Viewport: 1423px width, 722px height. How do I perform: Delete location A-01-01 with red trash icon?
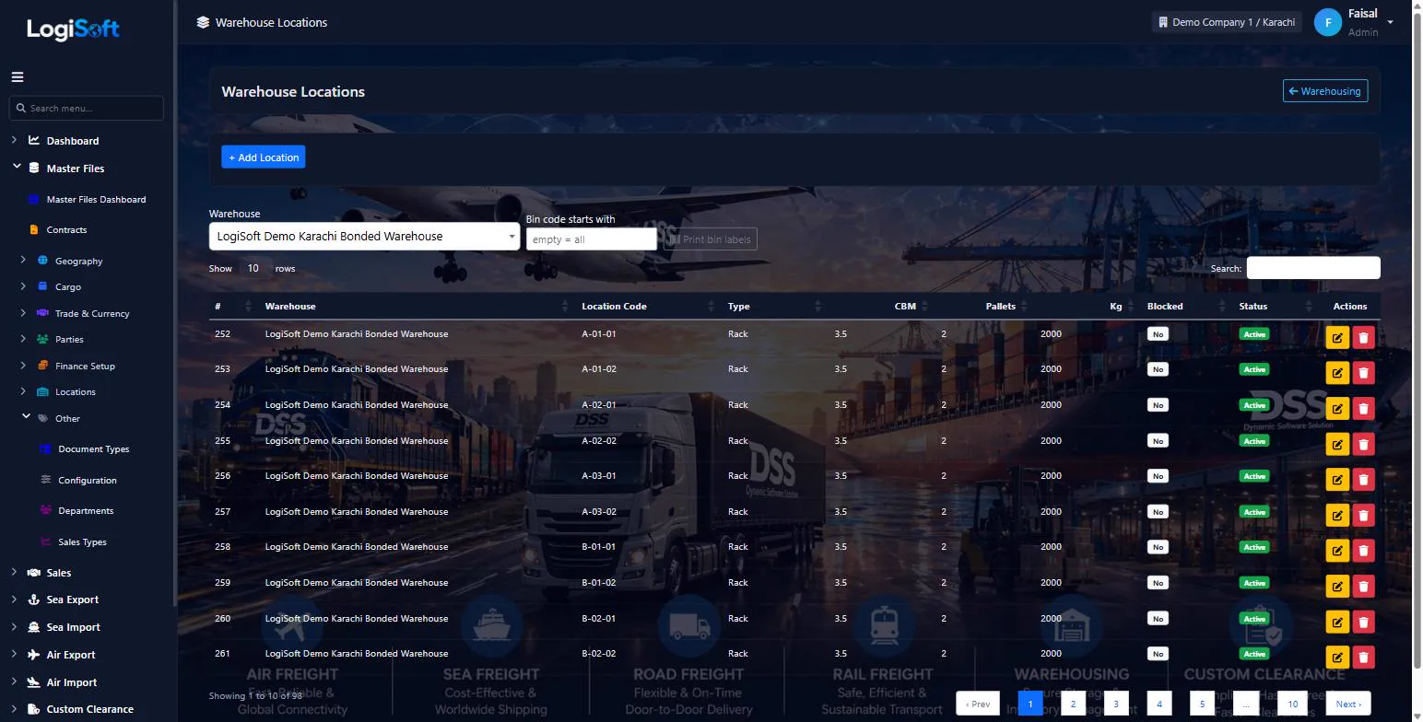(x=1363, y=337)
